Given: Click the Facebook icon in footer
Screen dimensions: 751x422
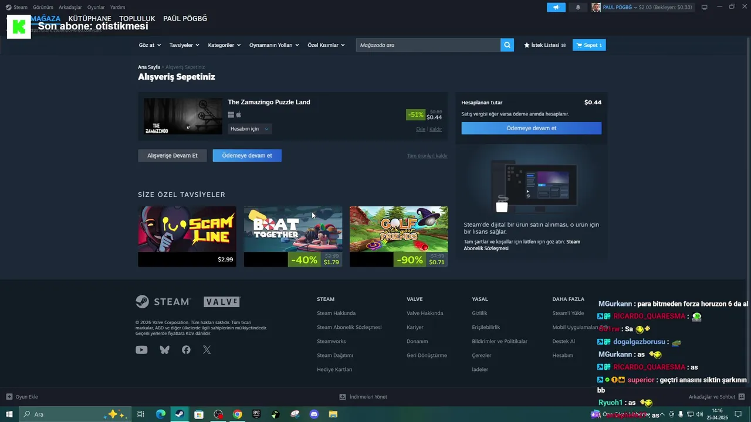Looking at the screenshot, I should point(186,350).
